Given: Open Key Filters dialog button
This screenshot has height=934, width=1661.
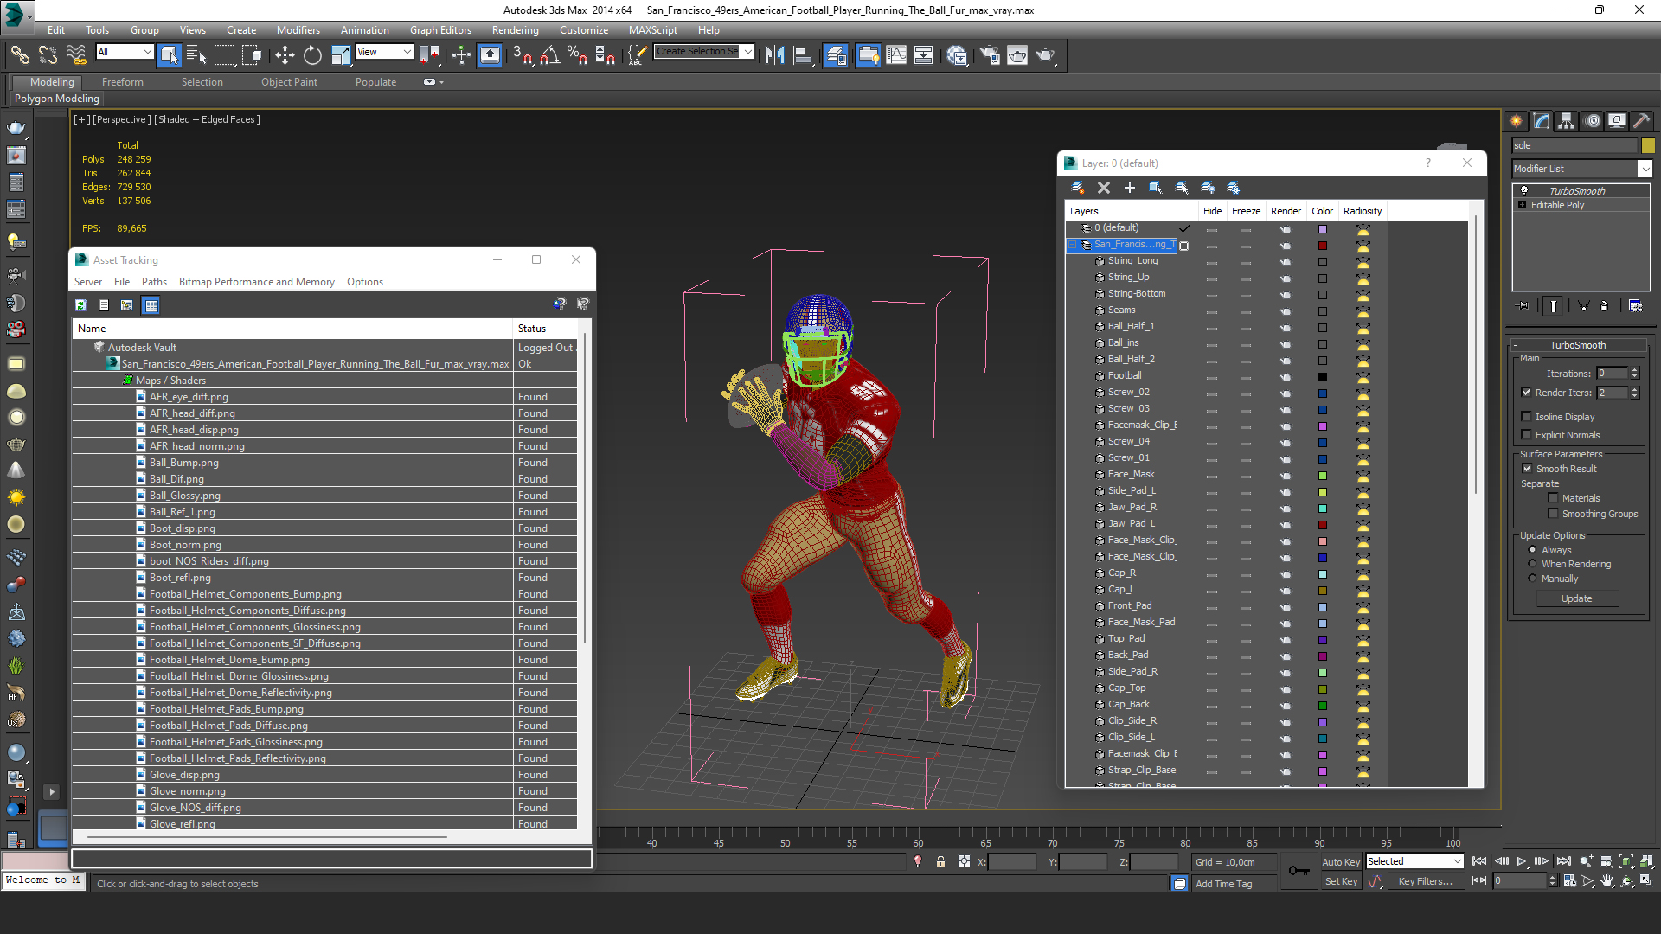Looking at the screenshot, I should point(1425,881).
